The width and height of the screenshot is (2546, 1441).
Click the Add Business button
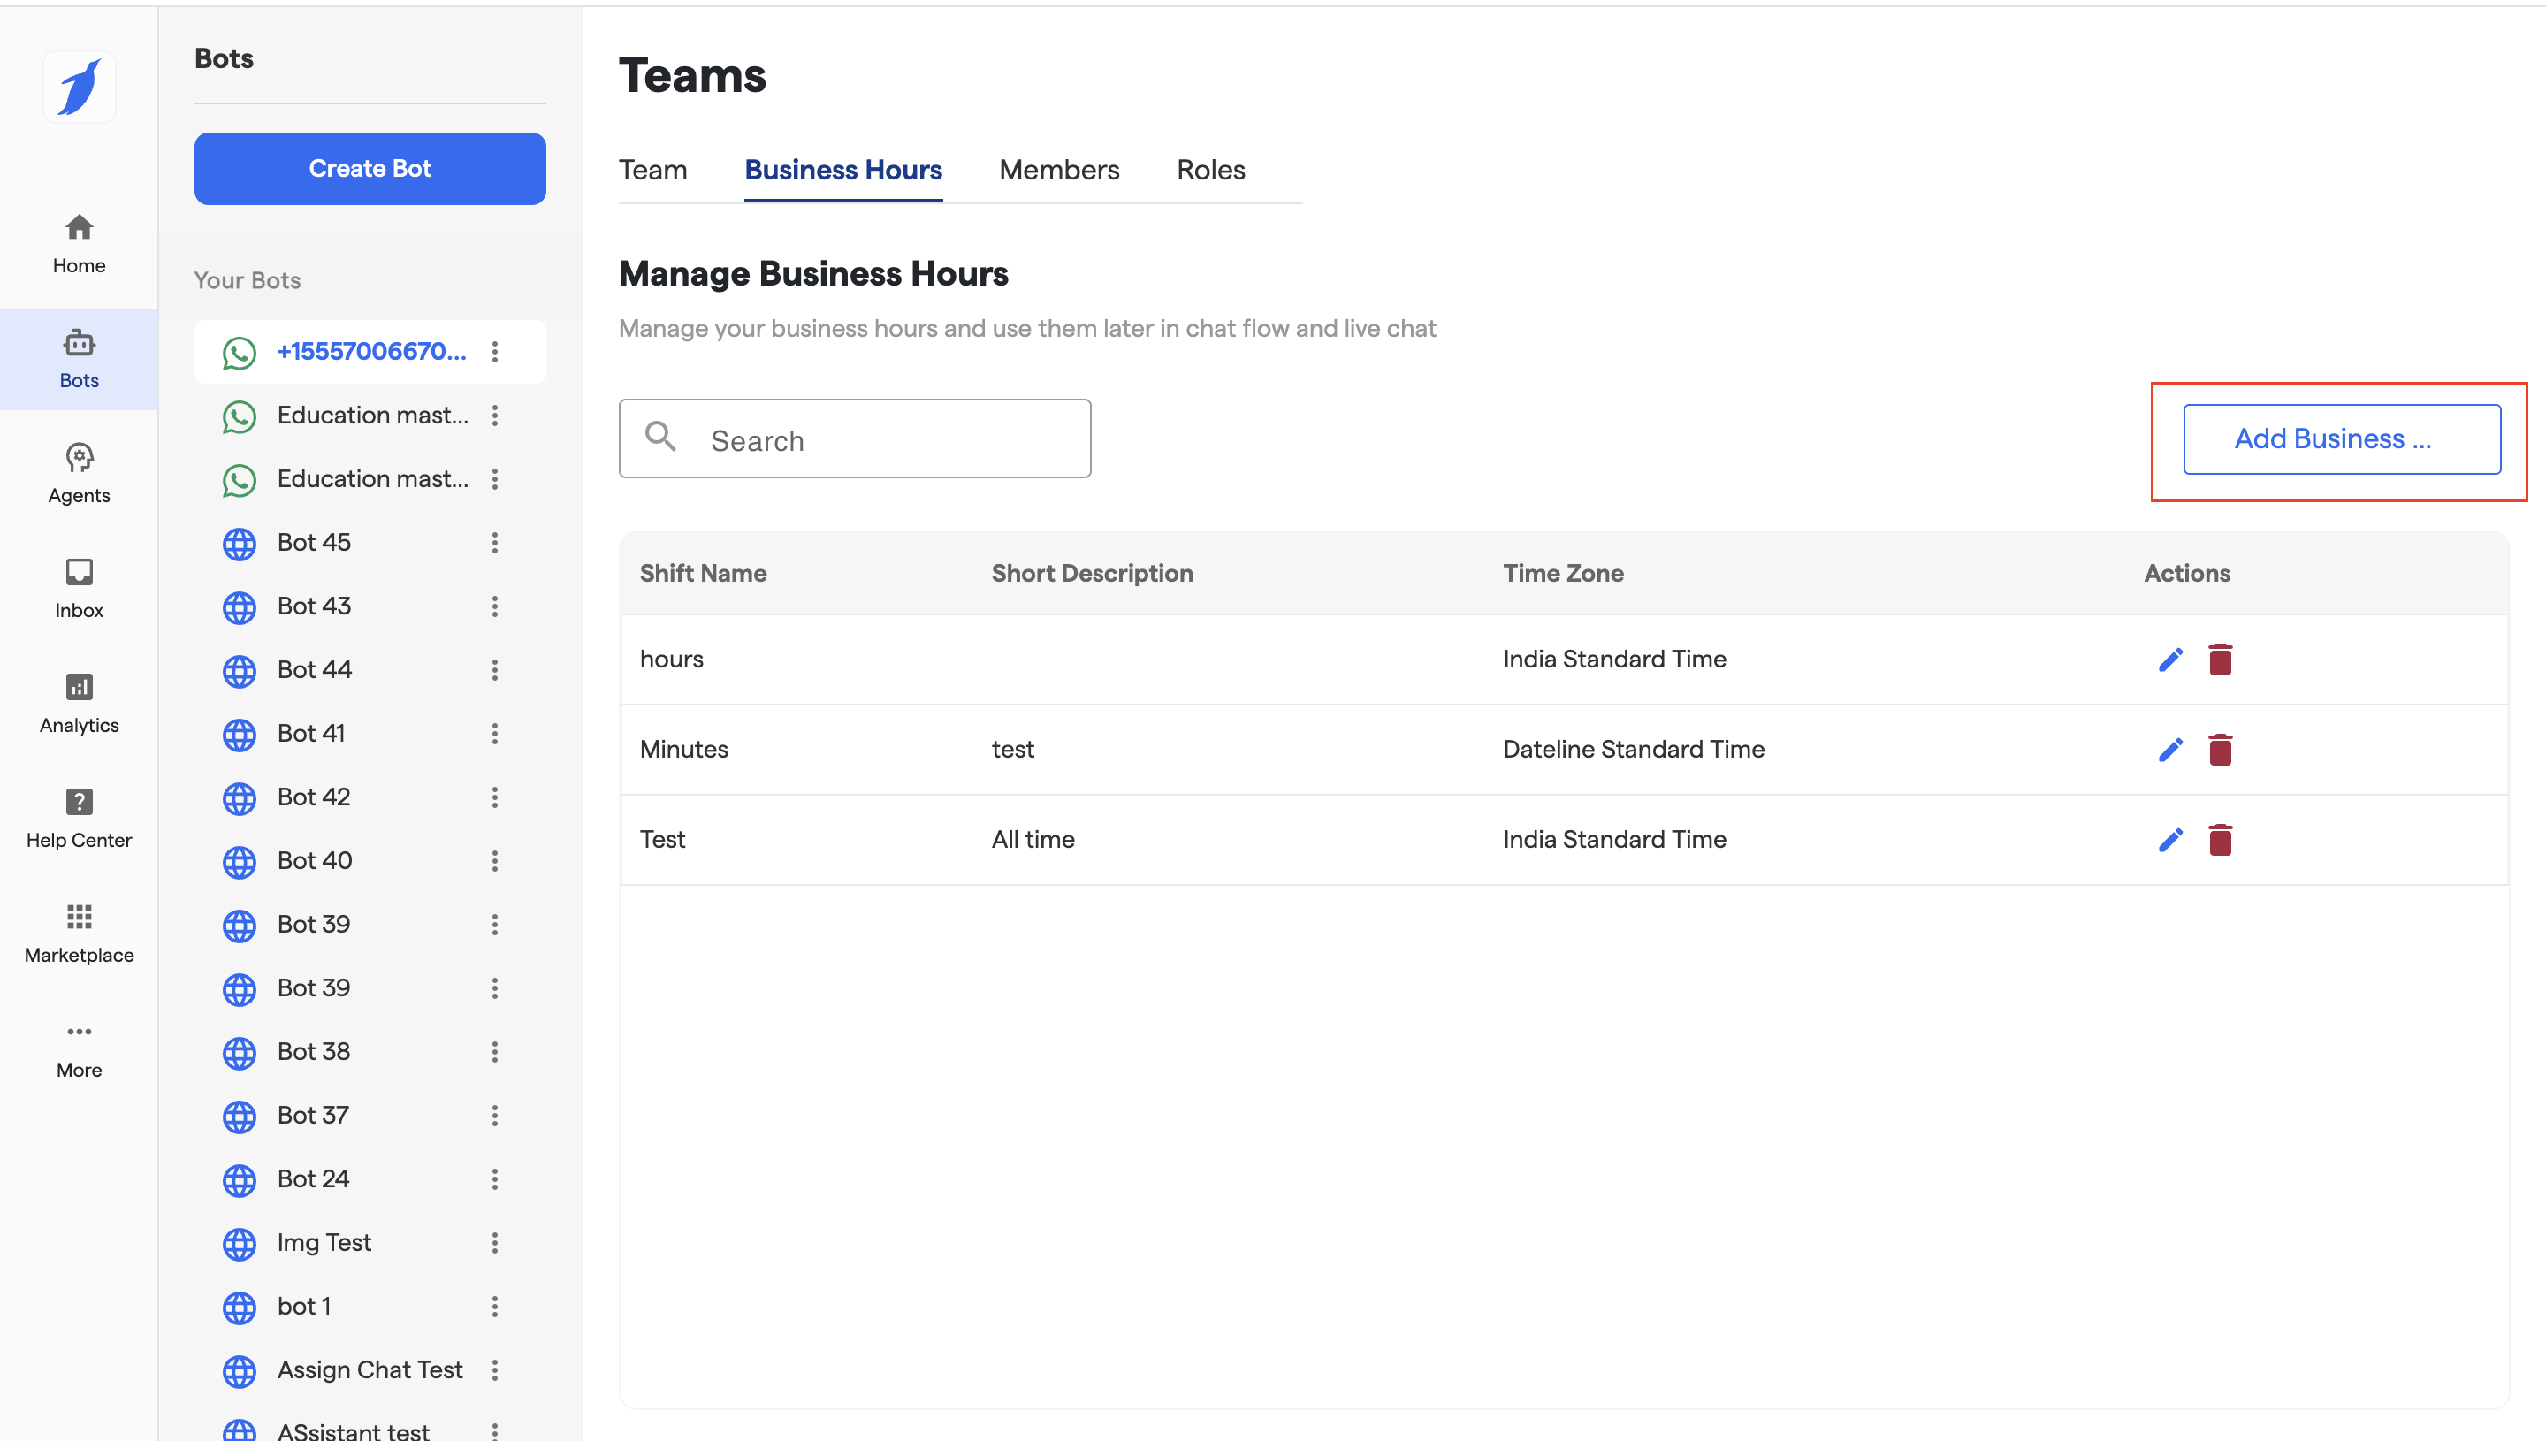(x=2341, y=438)
